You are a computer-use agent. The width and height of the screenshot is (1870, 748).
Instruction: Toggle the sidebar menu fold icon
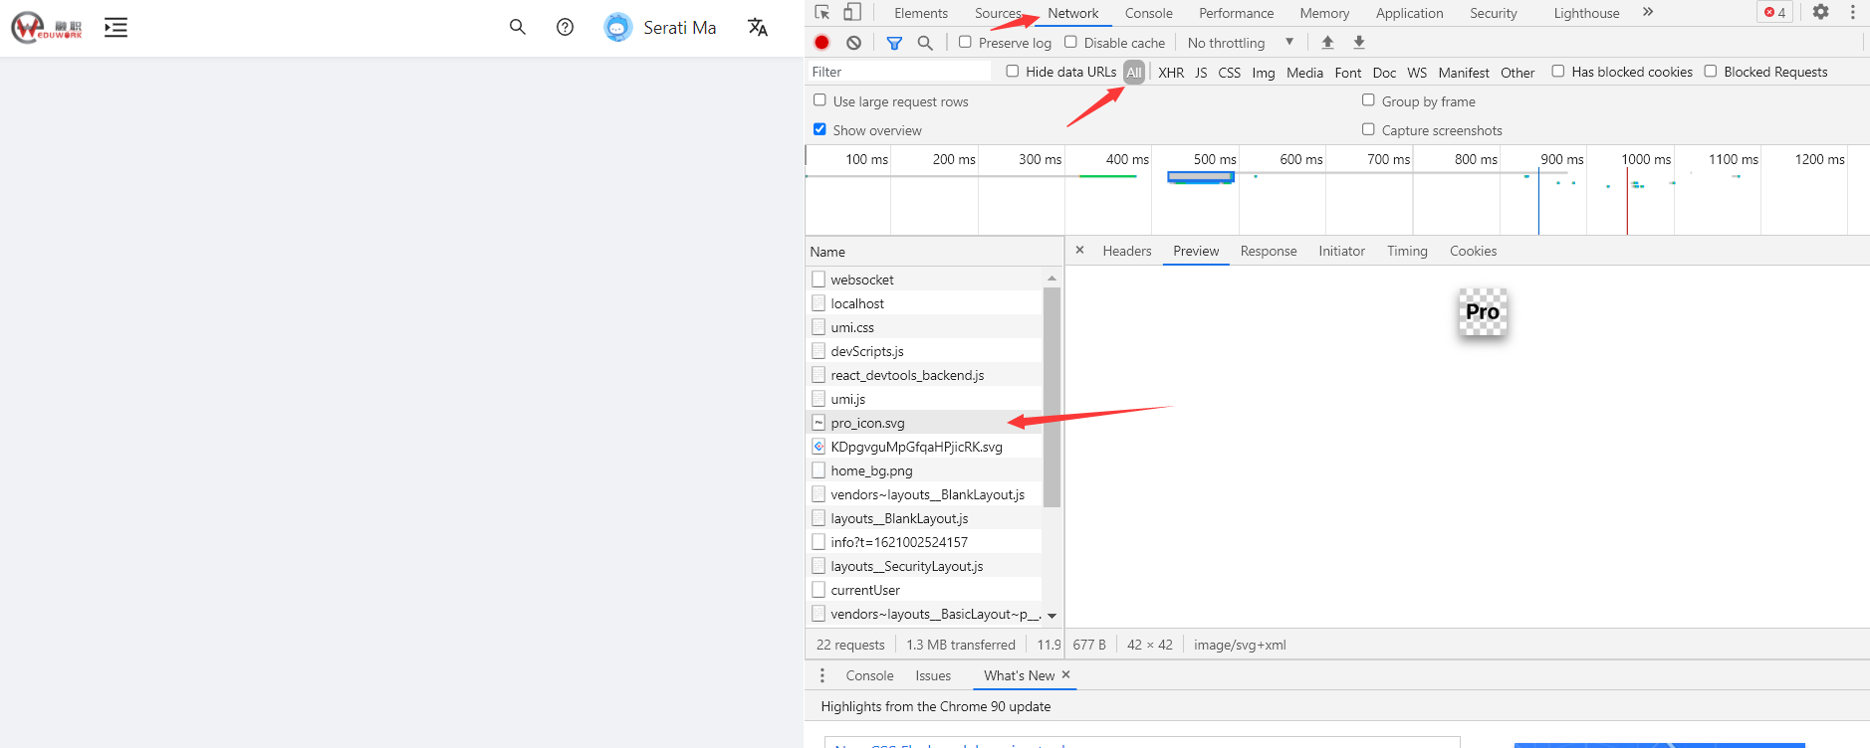click(116, 28)
